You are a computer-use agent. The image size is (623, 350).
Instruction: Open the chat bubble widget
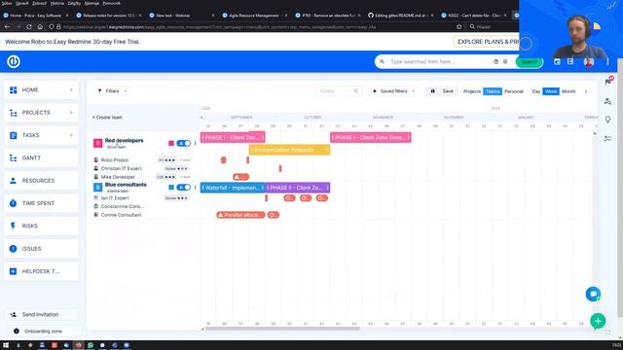(x=593, y=294)
